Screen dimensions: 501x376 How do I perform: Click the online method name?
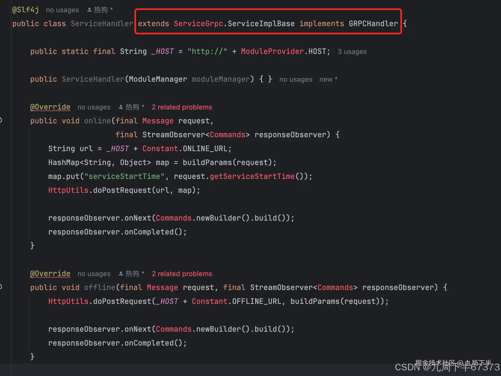(97, 121)
